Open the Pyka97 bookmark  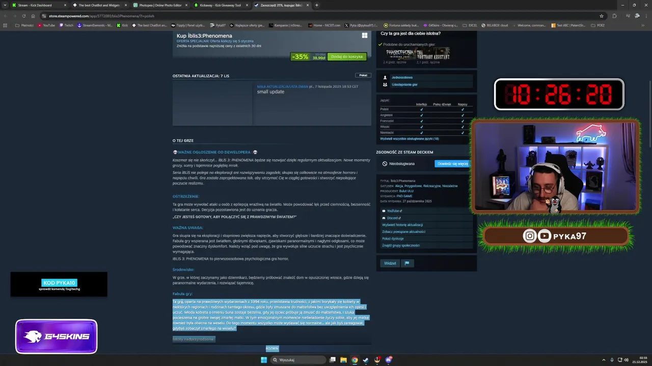point(218,25)
